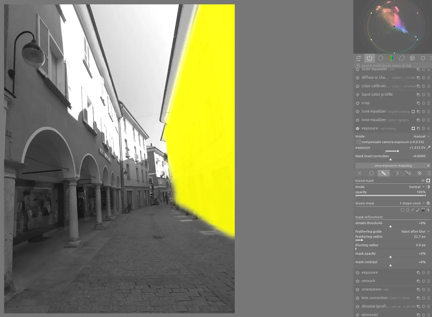The image size is (432, 317).
Task: Pick exposure with the eyedropper icon
Action: pos(429,147)
